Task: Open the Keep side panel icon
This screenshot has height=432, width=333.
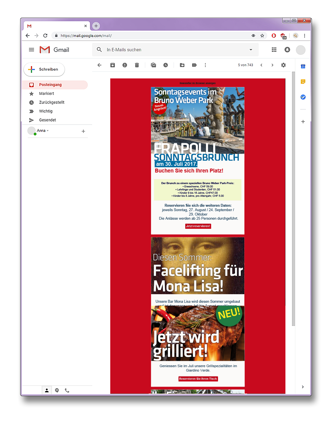Action: (303, 82)
